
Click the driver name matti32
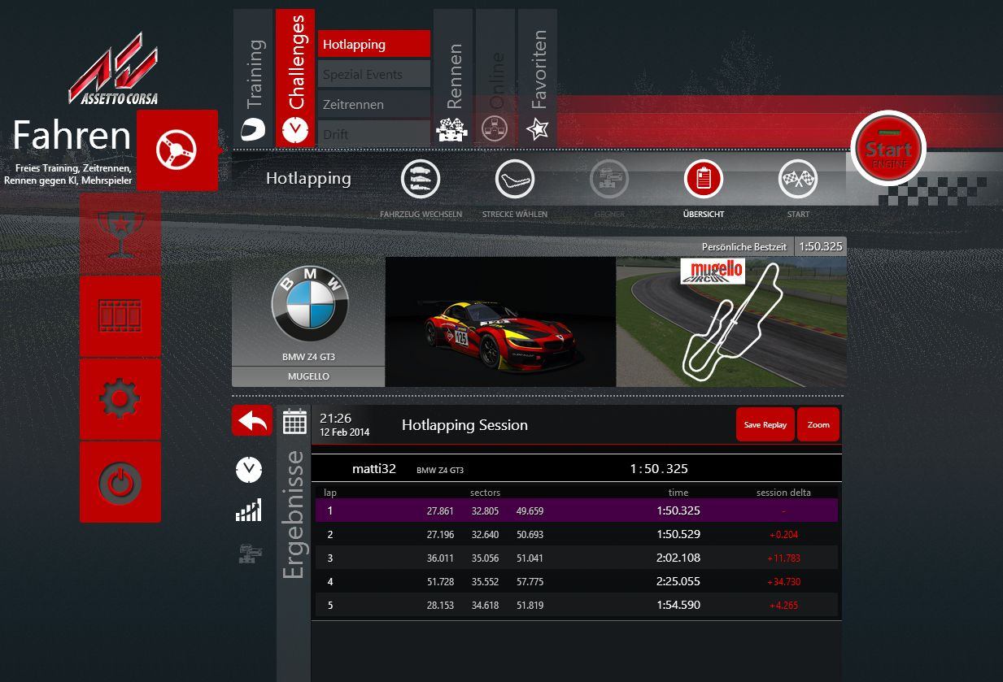pos(374,468)
